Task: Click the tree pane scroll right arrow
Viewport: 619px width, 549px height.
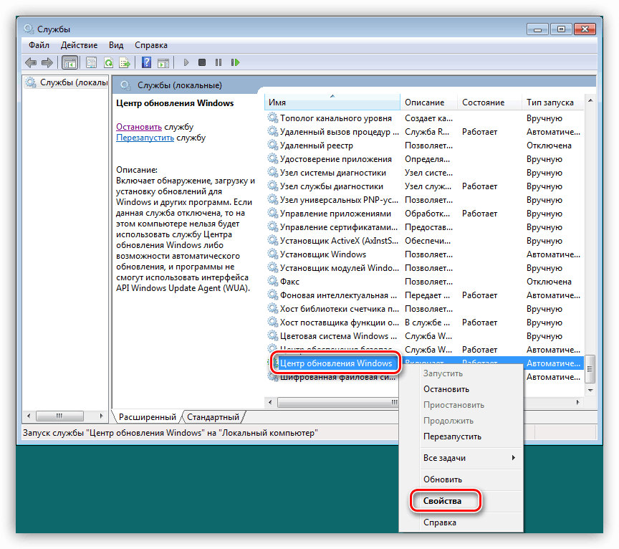Action: (102, 416)
